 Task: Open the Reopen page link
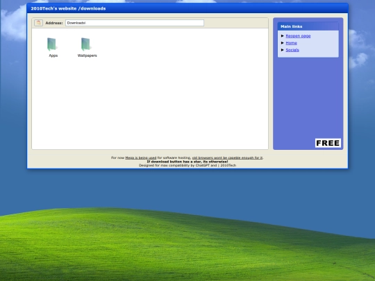click(298, 36)
